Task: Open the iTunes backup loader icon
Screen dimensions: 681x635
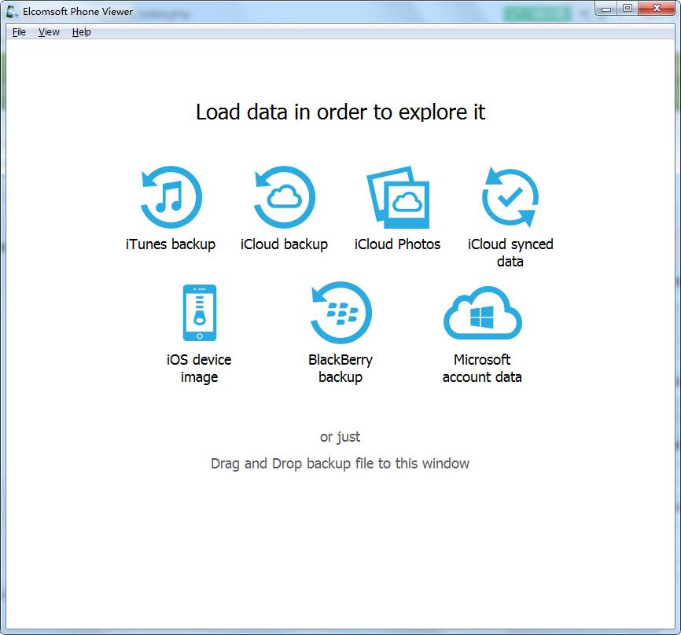Action: pyautogui.click(x=171, y=197)
